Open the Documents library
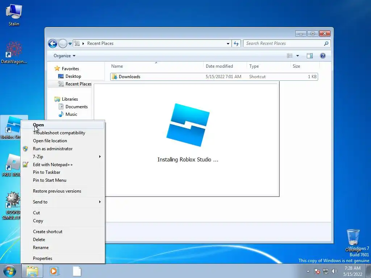This screenshot has width=371, height=278. click(x=76, y=107)
